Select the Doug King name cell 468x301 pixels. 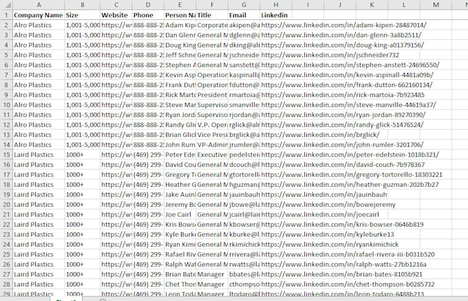click(x=180, y=45)
